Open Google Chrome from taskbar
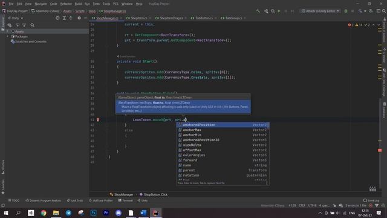 click(x=44, y=213)
